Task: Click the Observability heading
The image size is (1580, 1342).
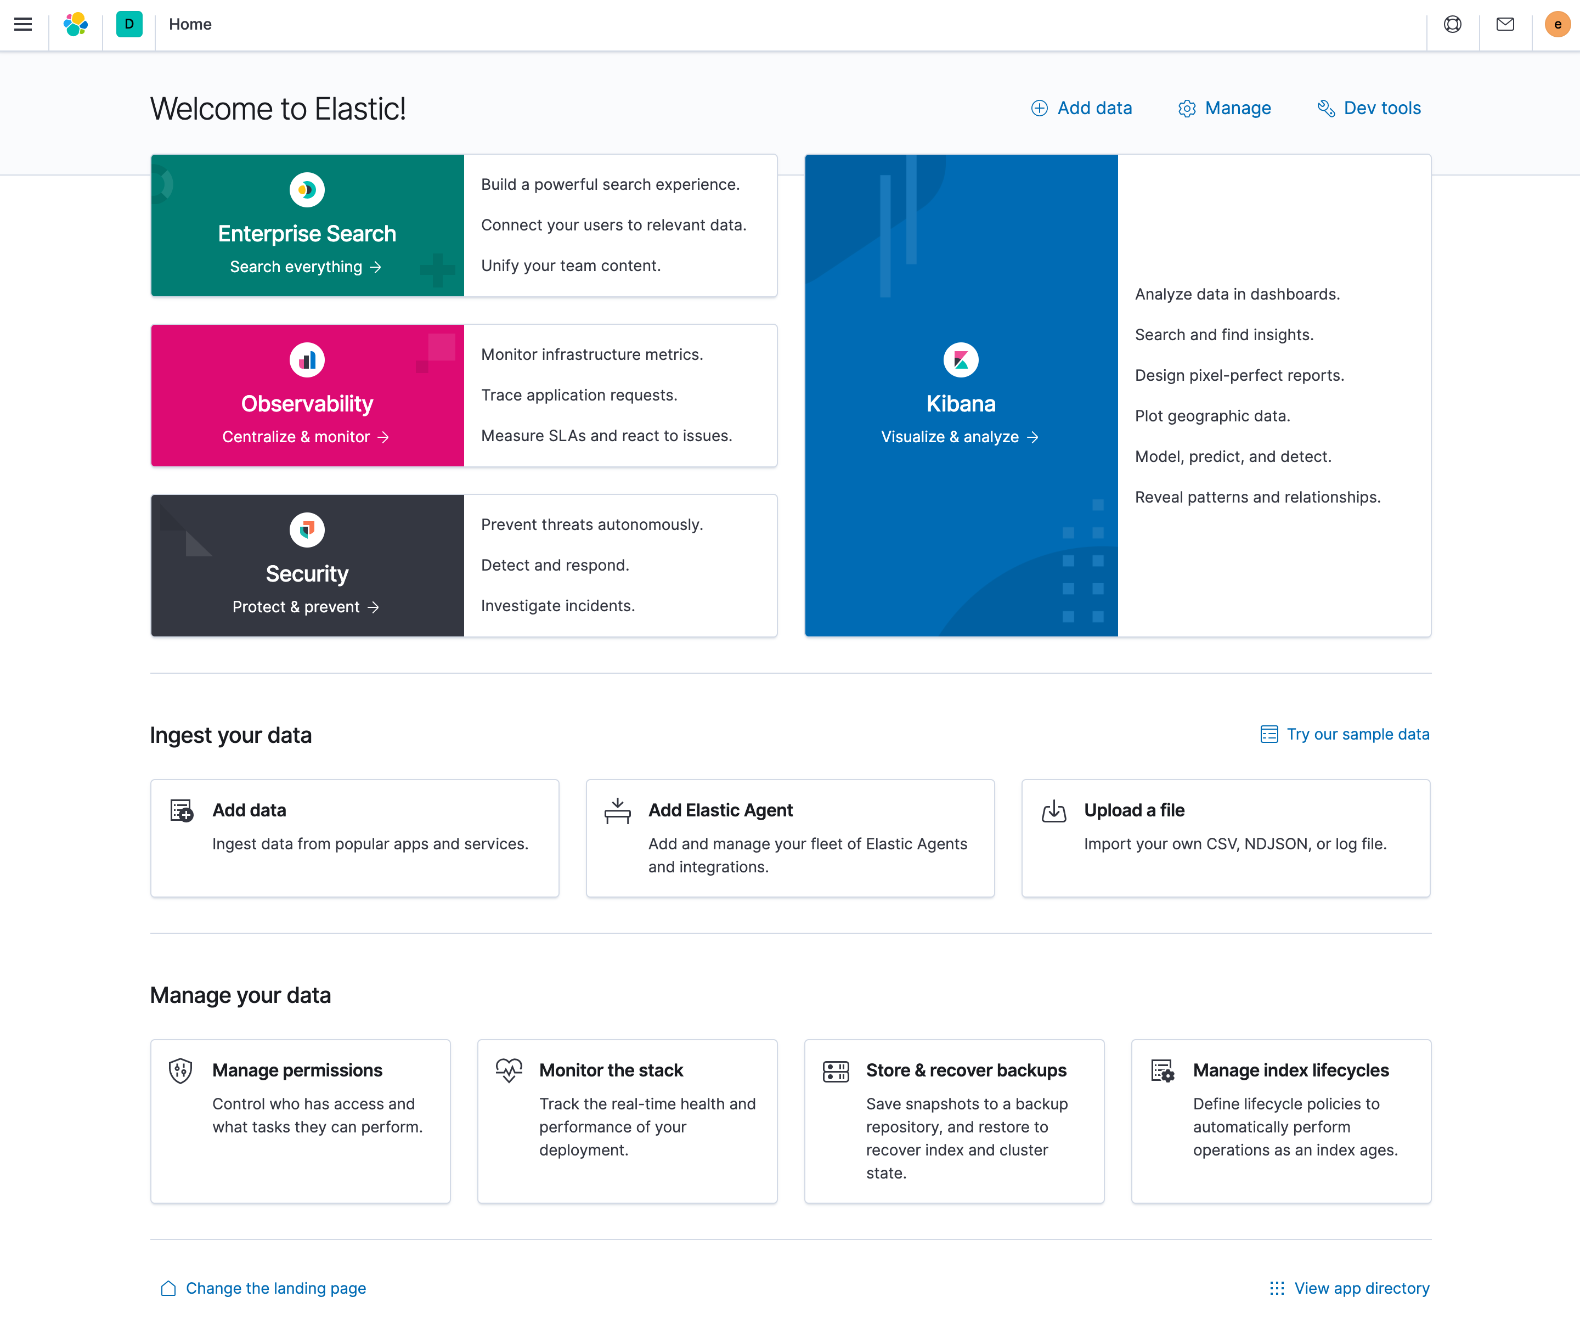Action: (x=307, y=404)
